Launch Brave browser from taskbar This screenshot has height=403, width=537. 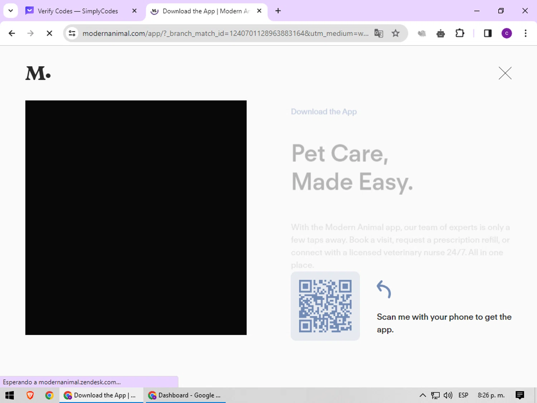click(30, 395)
